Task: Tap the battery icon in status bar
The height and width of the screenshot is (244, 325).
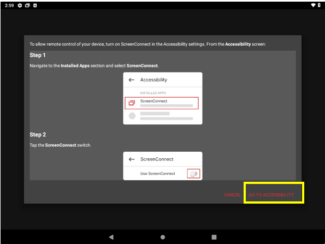Action: pyautogui.click(x=319, y=5)
